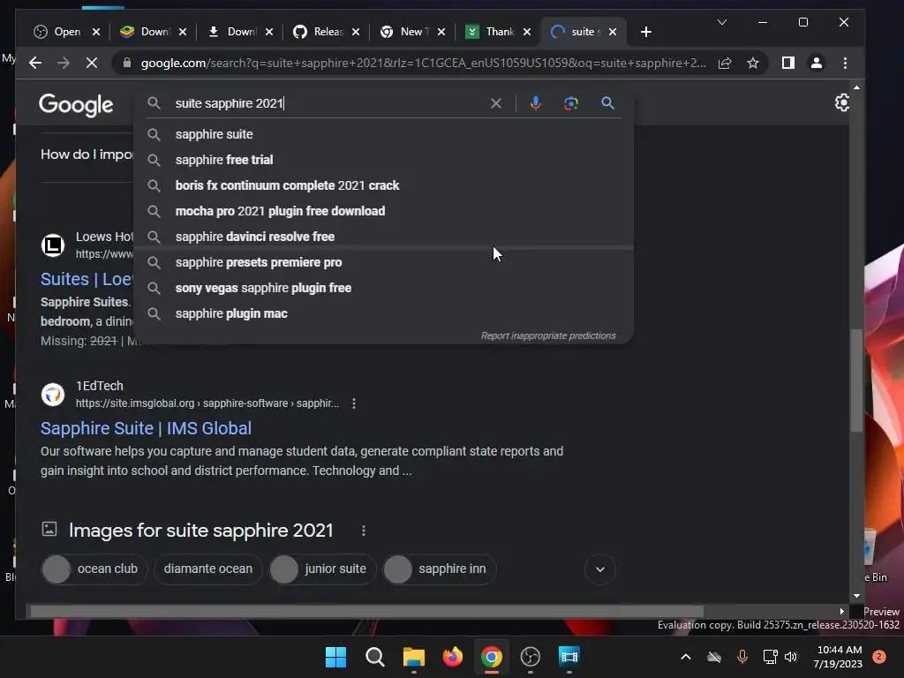
Task: Click the 1EdTech site URL
Action: [x=207, y=403]
